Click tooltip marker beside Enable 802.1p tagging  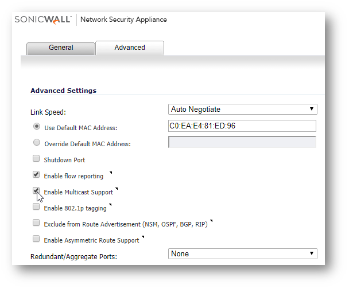pyautogui.click(x=110, y=204)
